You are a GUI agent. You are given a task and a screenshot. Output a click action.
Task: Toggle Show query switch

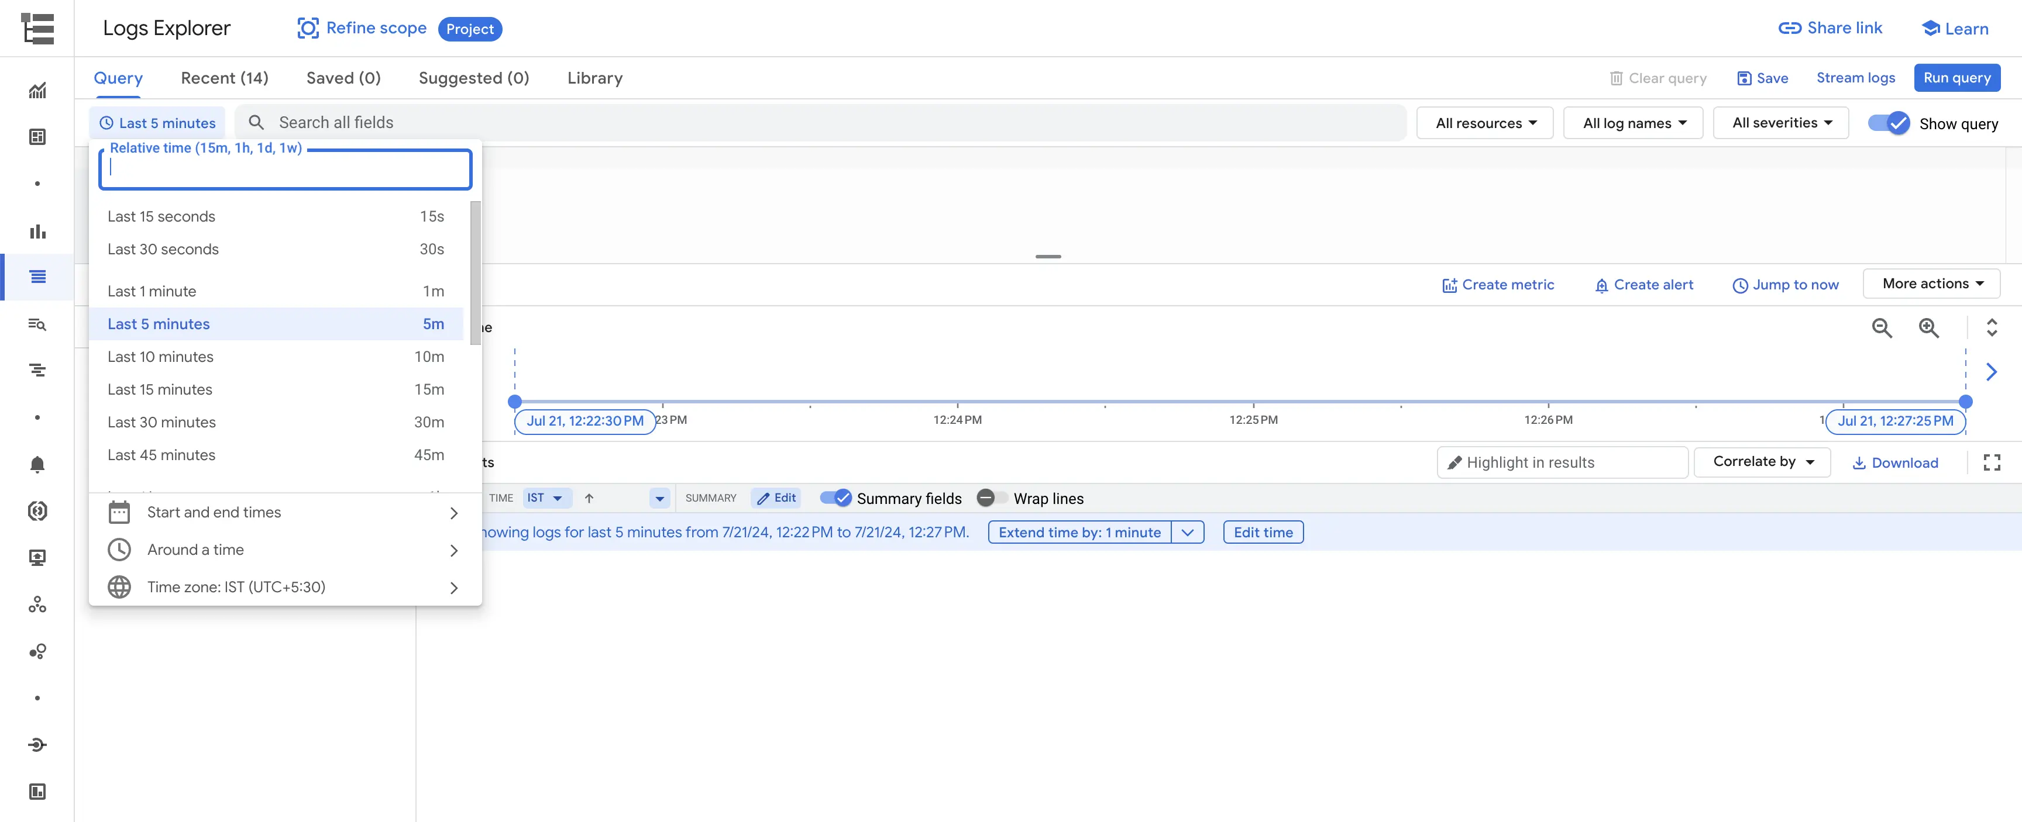tap(1888, 123)
